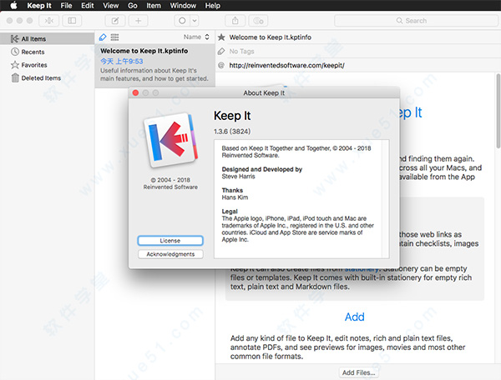Screen dimensions: 501x380
Task: Click the Steve Harris credit text
Action: [x=238, y=177]
